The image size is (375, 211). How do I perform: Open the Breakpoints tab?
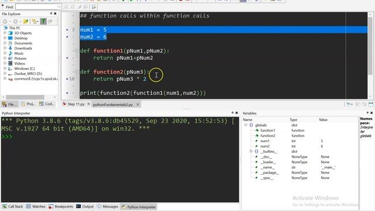pyautogui.click(x=61, y=206)
